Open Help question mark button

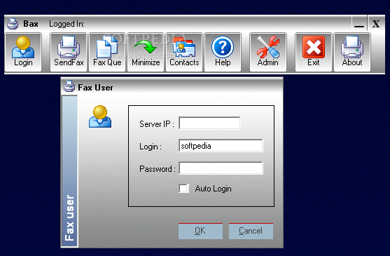coord(223,52)
